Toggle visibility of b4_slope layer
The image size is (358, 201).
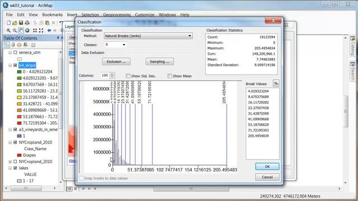15,65
